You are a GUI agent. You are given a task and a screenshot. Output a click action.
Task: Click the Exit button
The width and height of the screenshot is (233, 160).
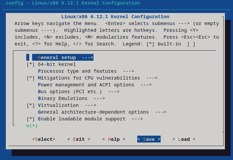pyautogui.click(x=79, y=139)
